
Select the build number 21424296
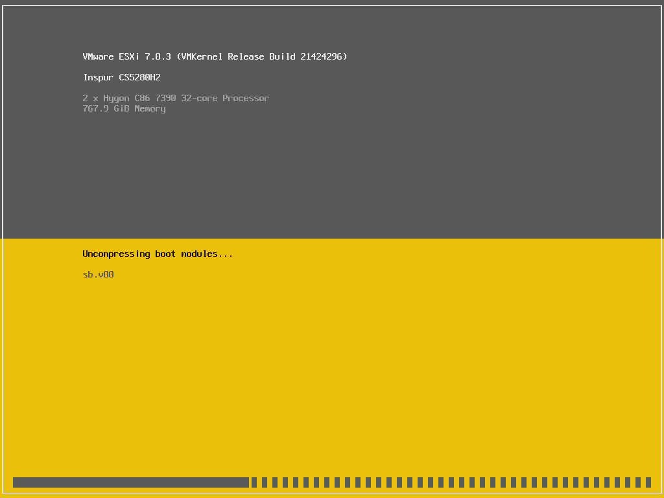(322, 56)
